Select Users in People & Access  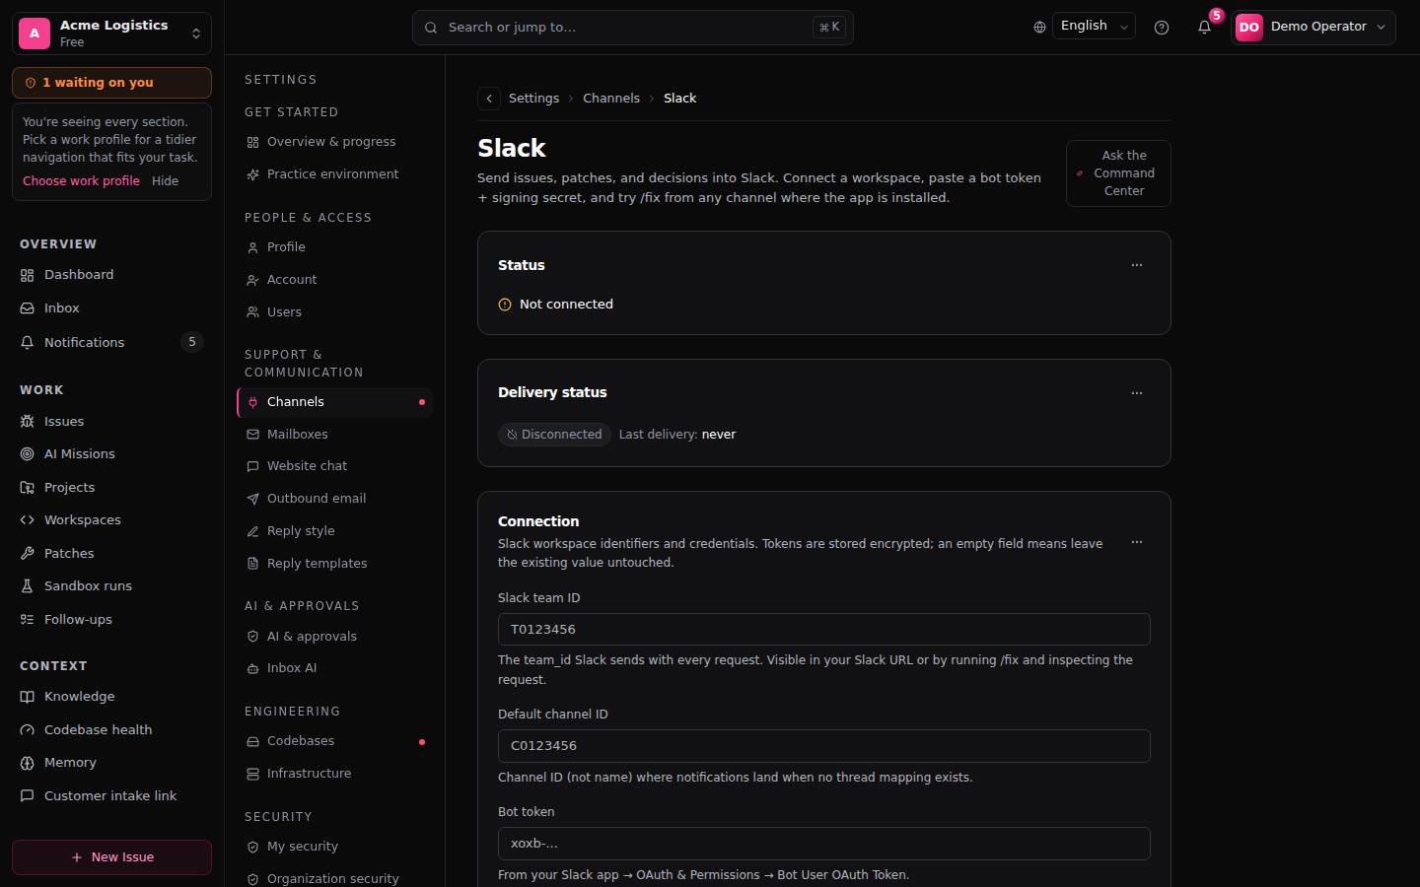click(x=334, y=312)
